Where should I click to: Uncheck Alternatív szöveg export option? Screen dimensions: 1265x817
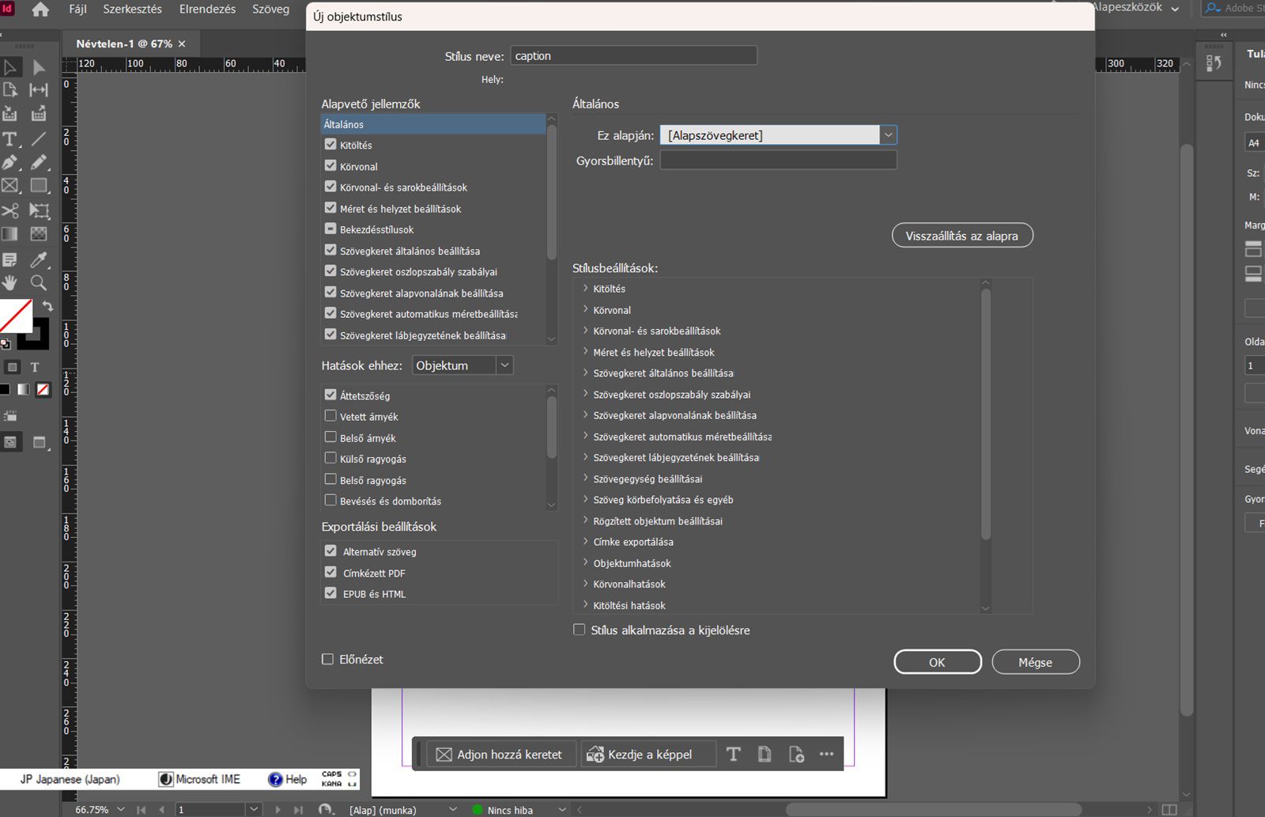click(x=330, y=551)
